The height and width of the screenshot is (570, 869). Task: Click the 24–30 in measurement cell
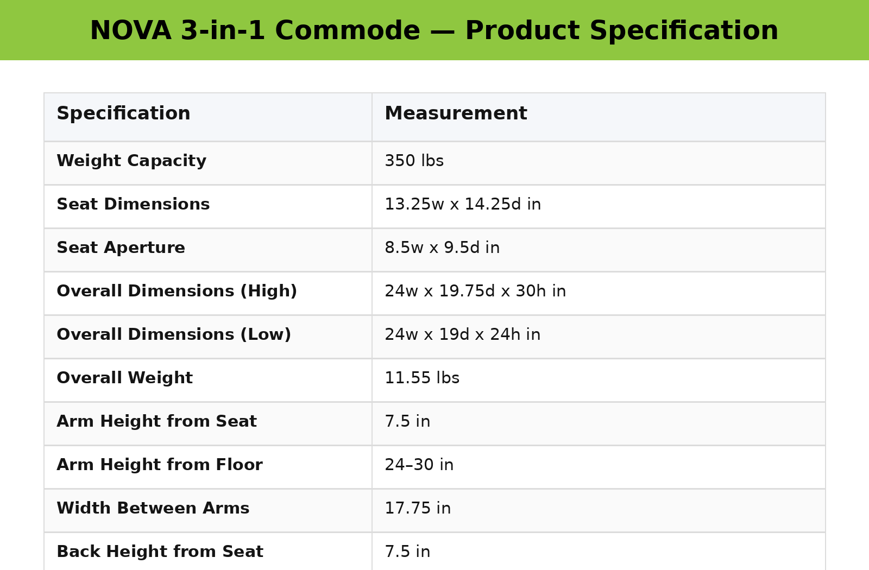coord(419,465)
